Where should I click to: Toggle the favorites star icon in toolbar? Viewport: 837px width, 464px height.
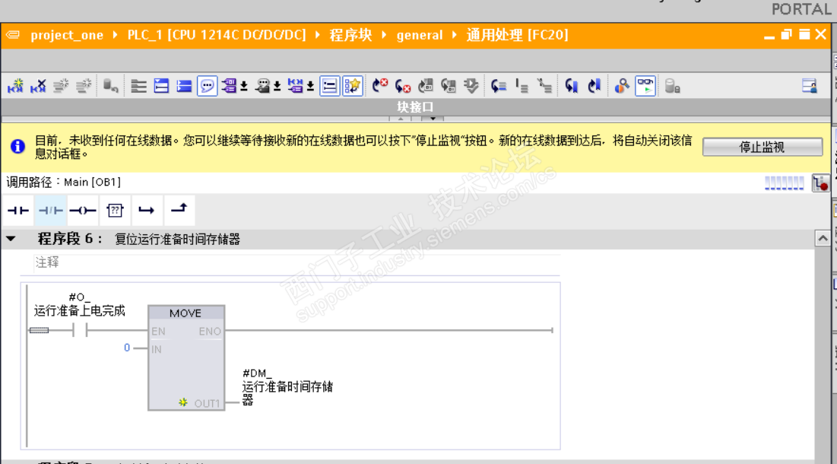click(x=353, y=86)
